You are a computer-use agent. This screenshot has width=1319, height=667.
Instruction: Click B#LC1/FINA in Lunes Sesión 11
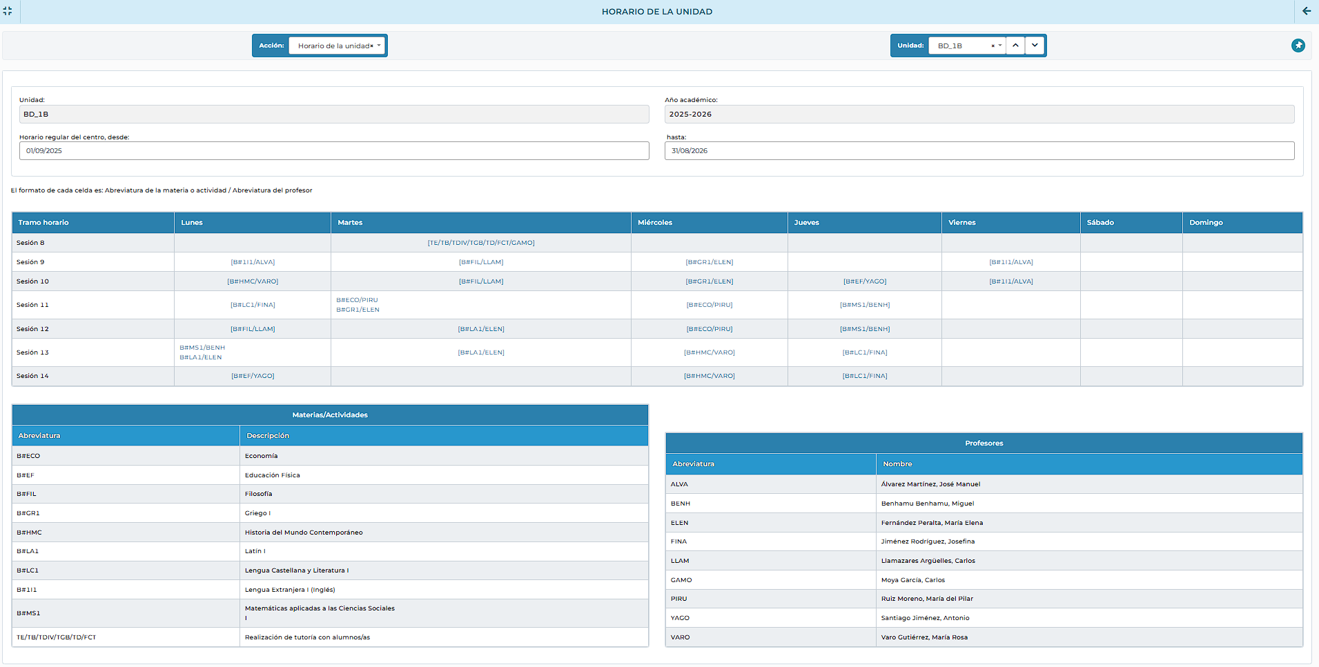[x=253, y=305]
